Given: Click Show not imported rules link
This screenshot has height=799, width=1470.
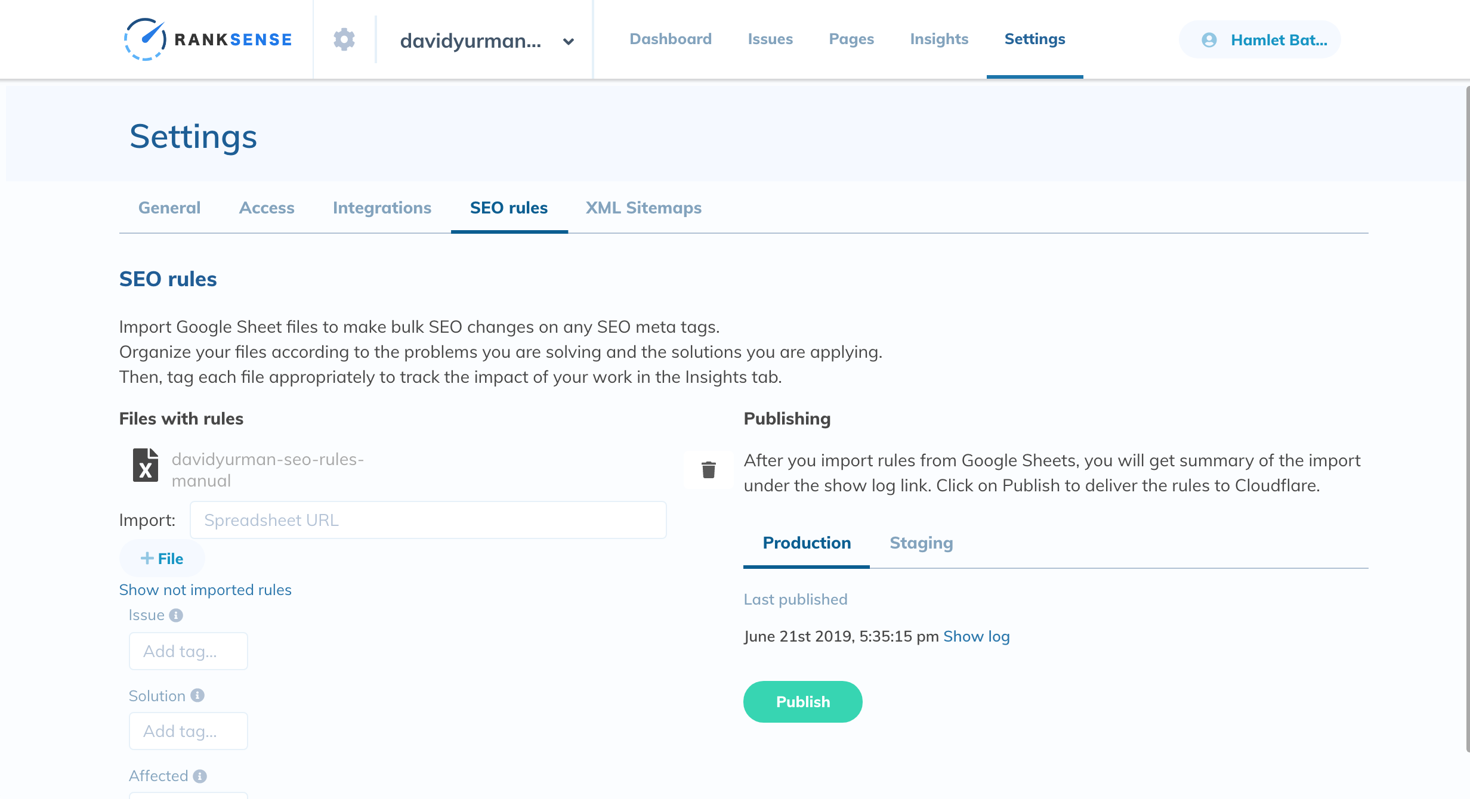Looking at the screenshot, I should point(205,590).
